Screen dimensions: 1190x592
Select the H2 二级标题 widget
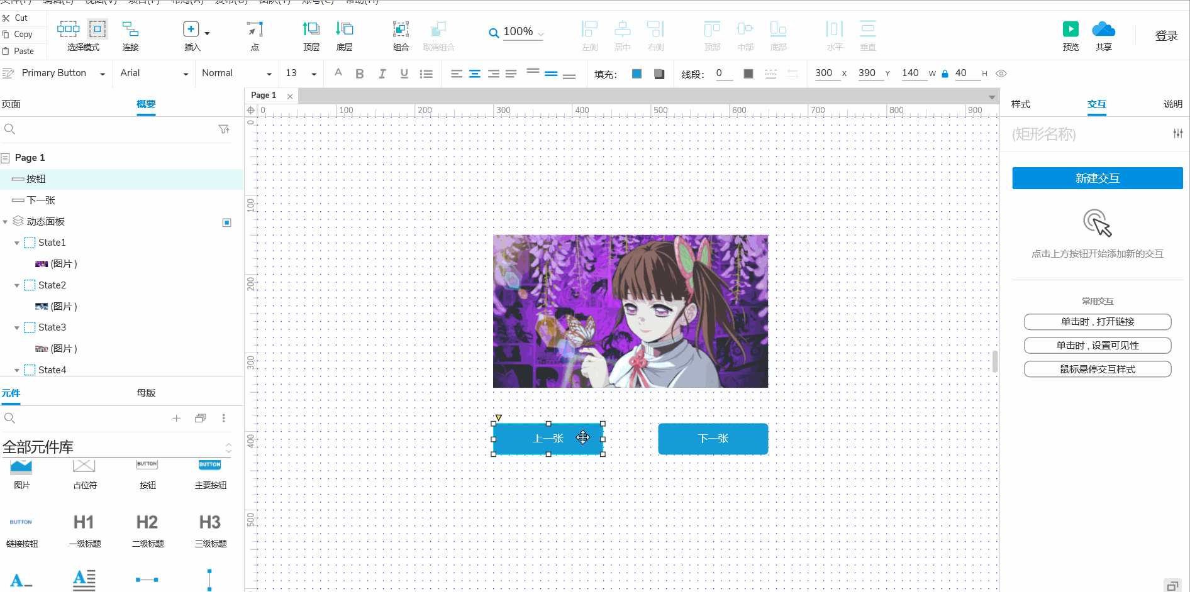[147, 530]
